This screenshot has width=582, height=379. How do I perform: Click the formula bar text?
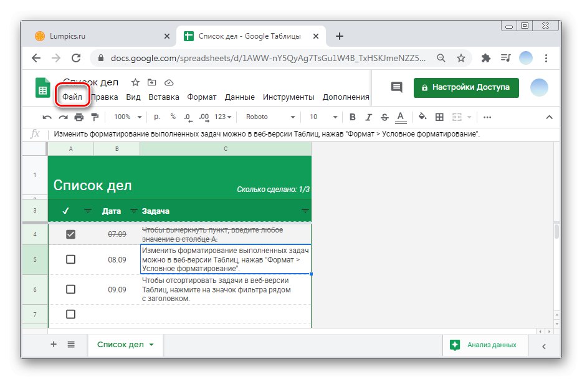pos(267,134)
